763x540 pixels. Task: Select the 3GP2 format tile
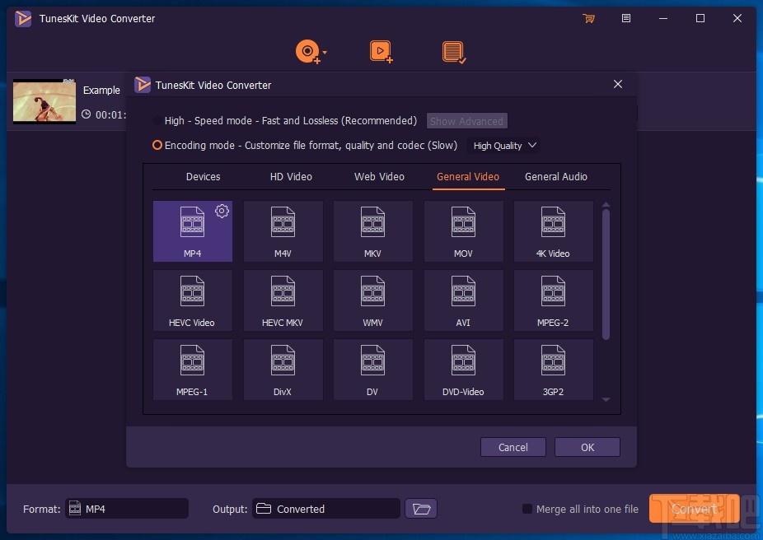point(553,370)
